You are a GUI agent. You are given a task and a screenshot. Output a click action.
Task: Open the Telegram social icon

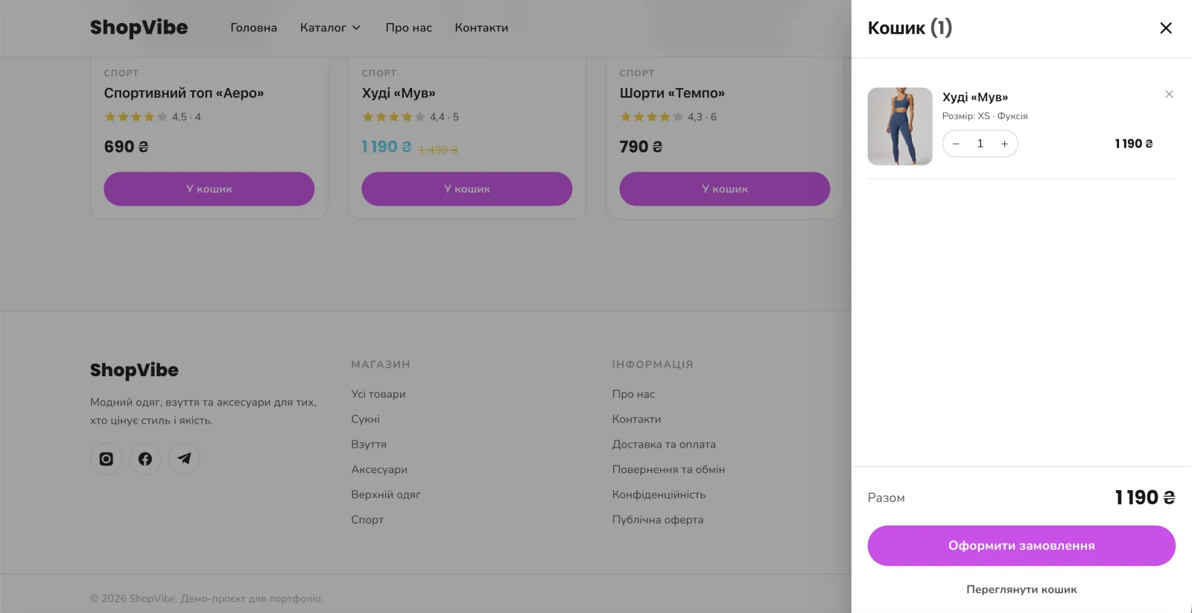[184, 459]
